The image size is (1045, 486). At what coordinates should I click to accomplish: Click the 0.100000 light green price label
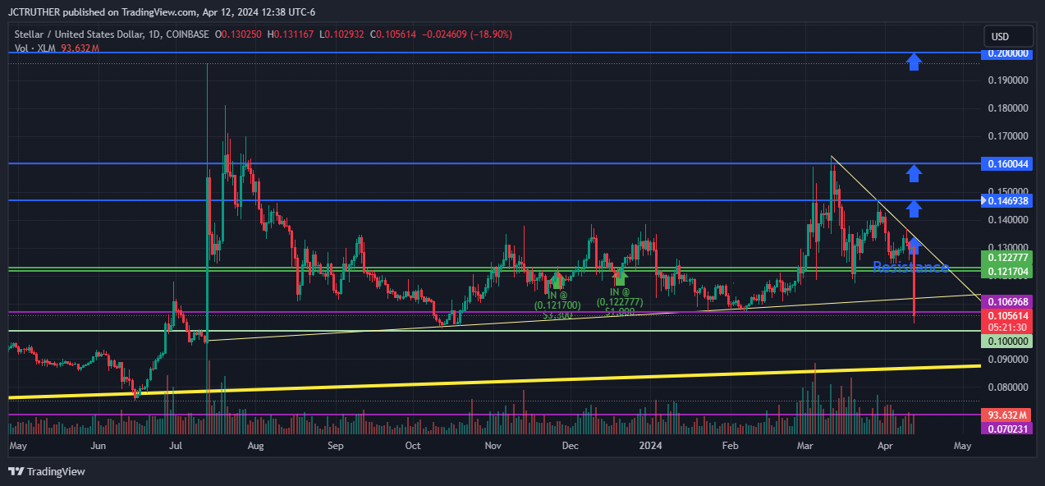[x=1006, y=341]
